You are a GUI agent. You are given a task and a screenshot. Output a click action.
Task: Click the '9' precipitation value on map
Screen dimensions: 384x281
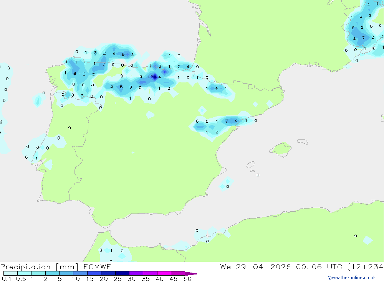(x=236, y=121)
